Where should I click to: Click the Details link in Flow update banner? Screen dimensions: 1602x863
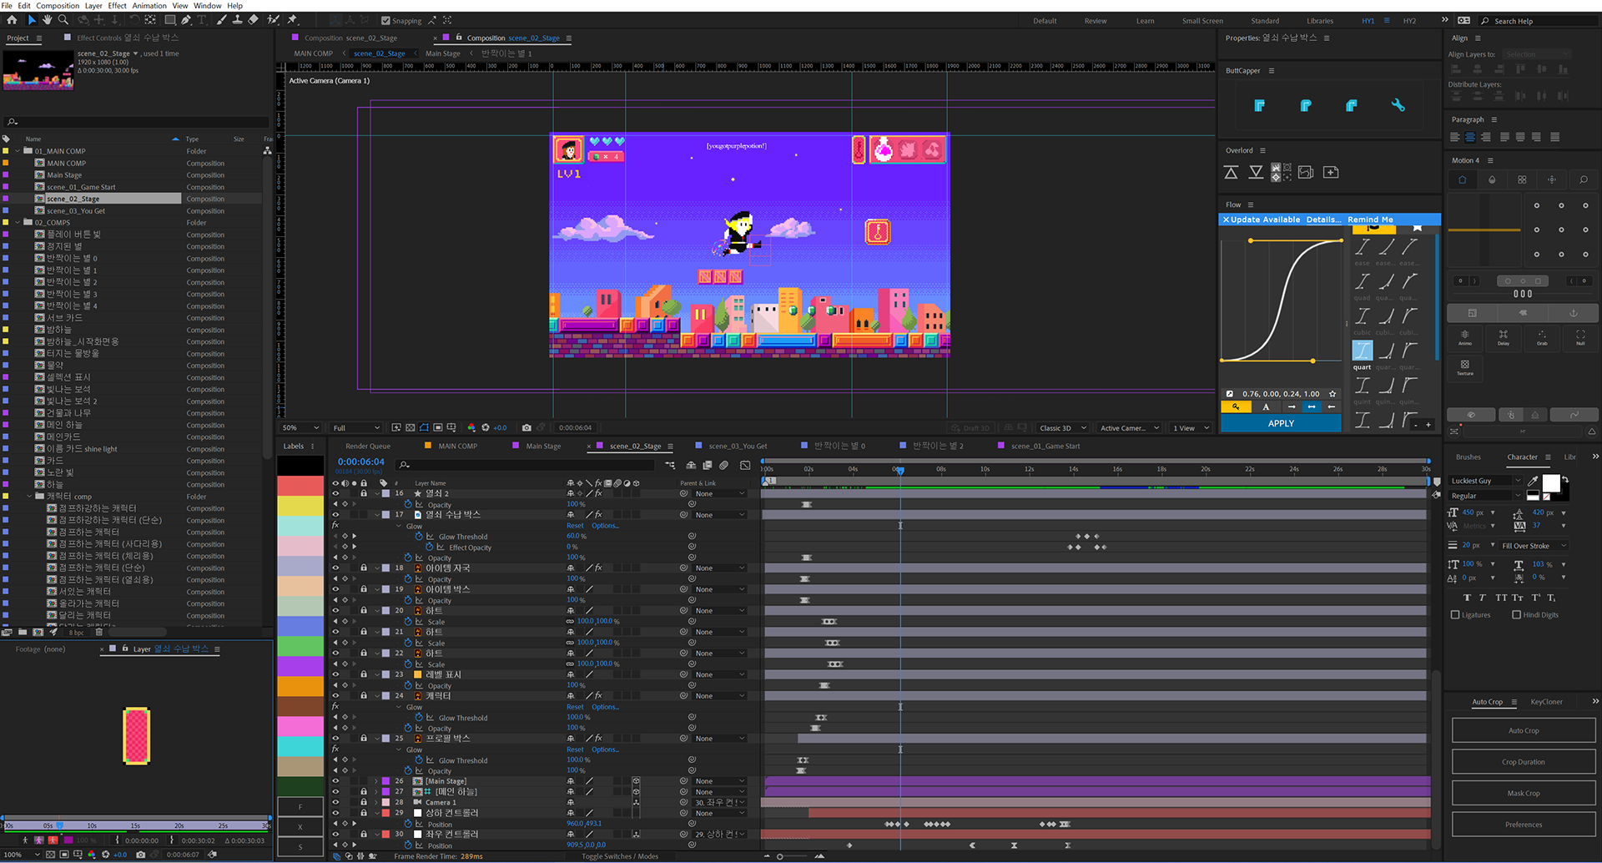(x=1323, y=220)
